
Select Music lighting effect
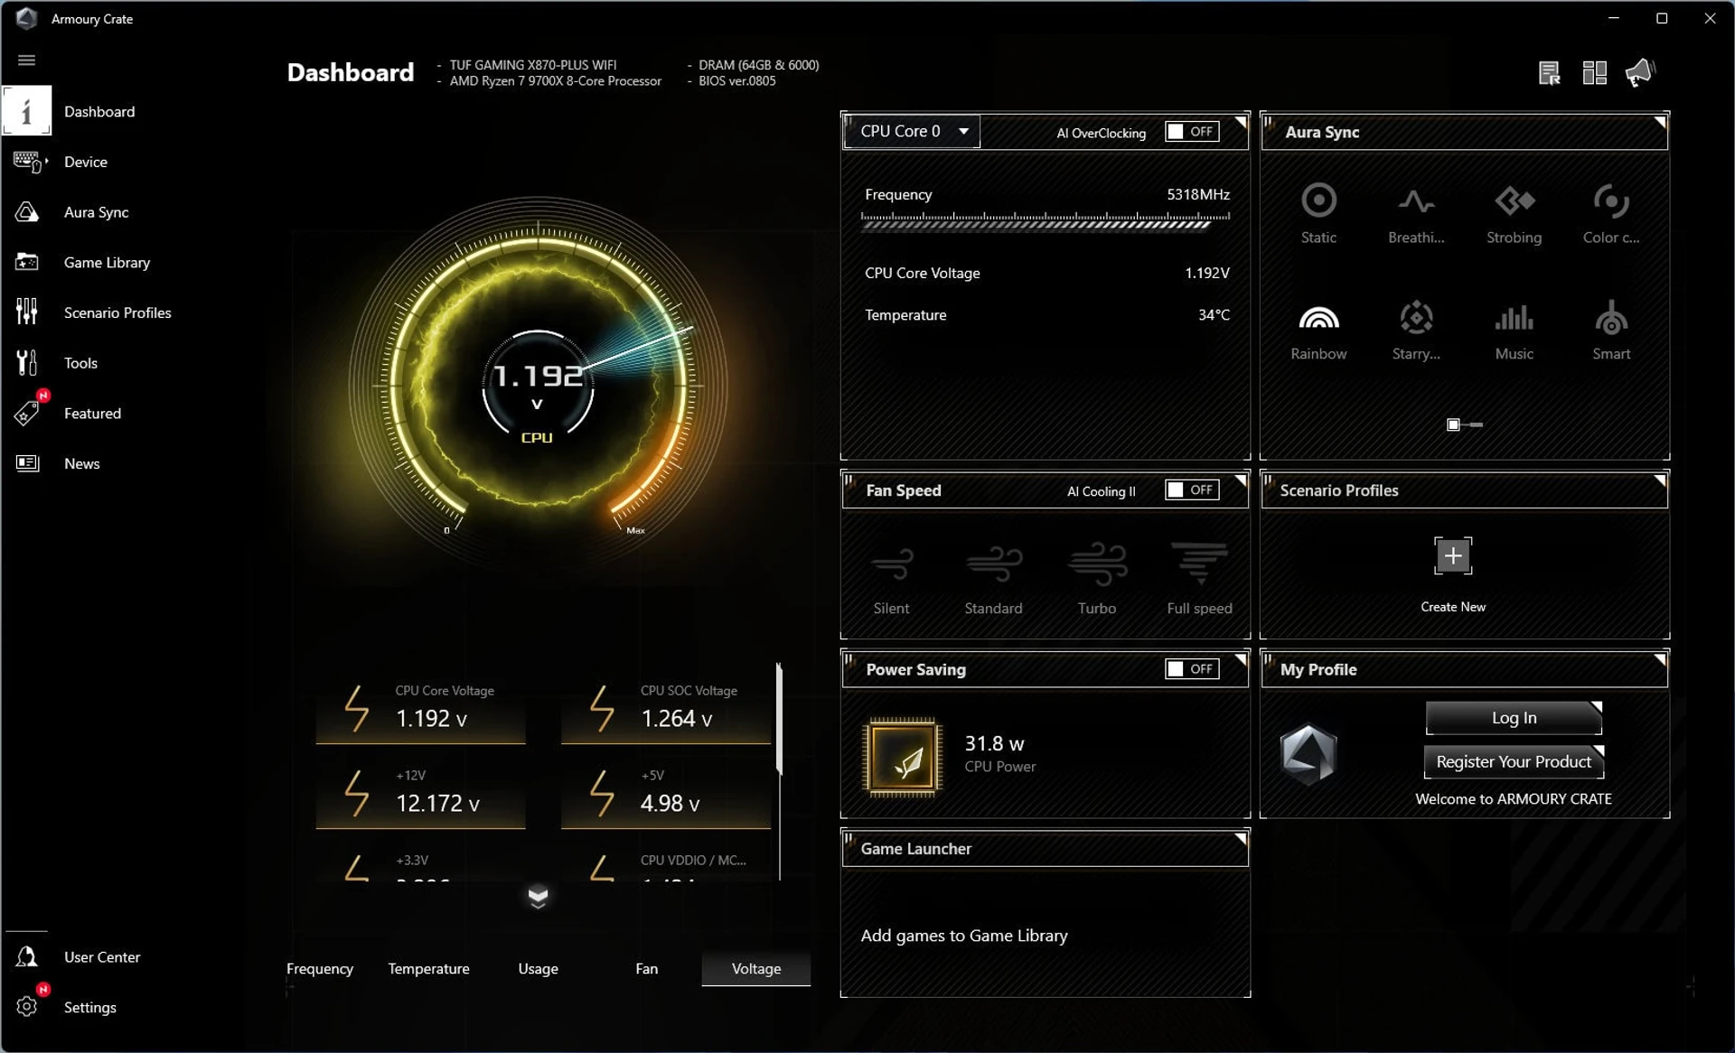pos(1515,331)
